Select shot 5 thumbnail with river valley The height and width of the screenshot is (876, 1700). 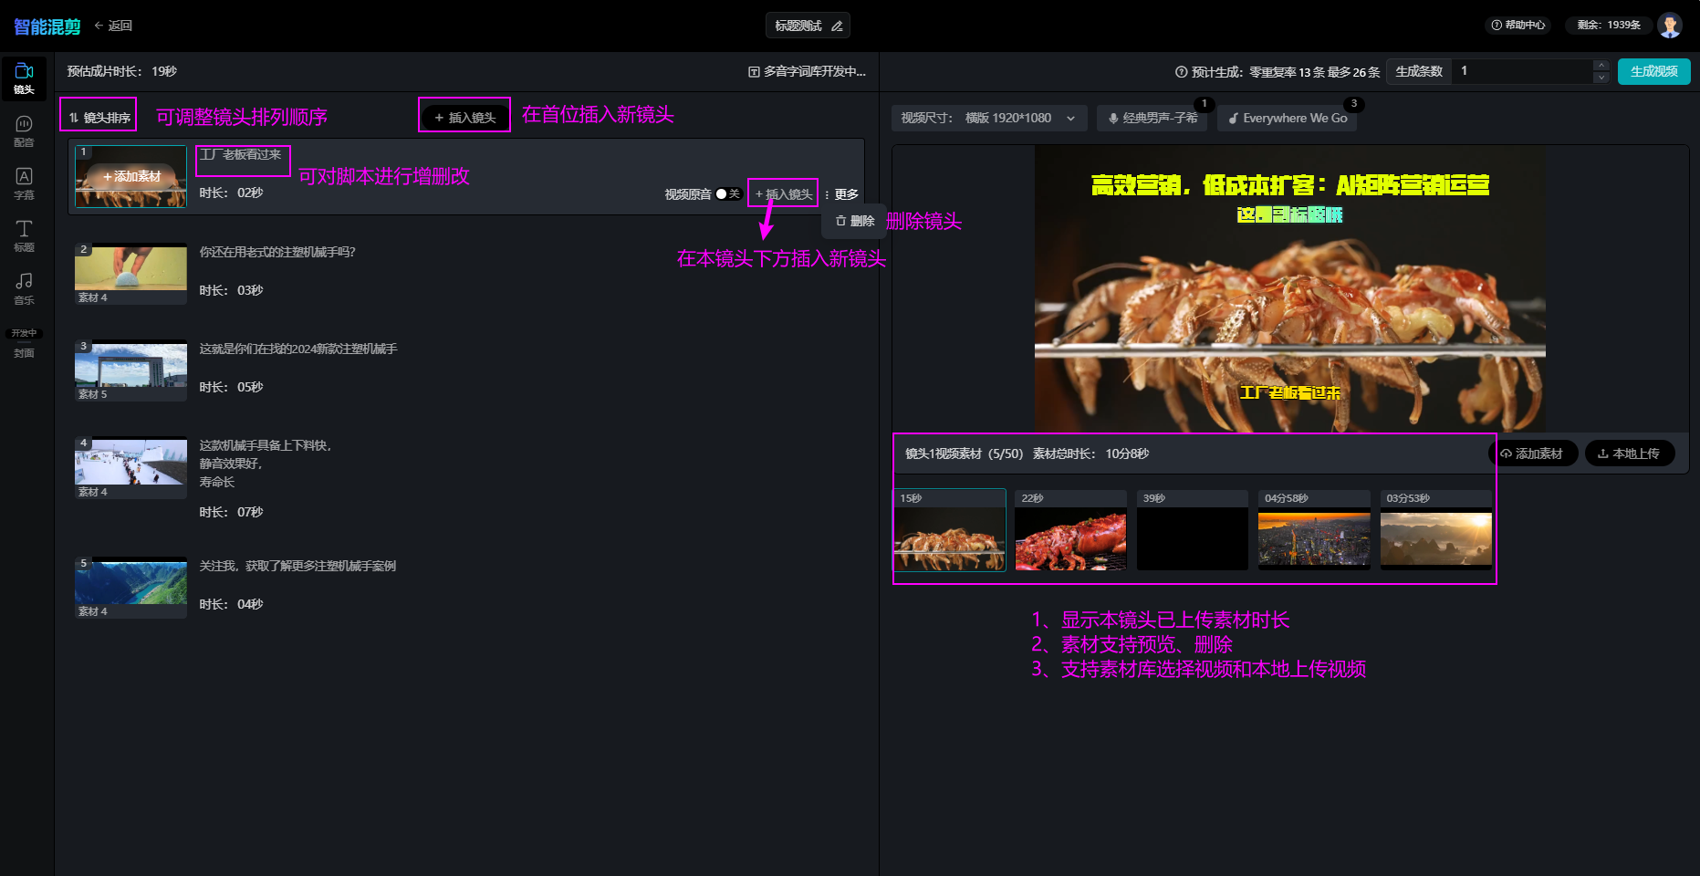(x=131, y=588)
